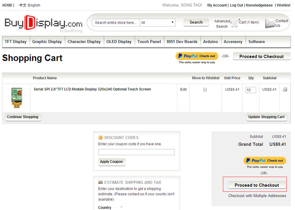Click Update Shopping Cart button
295x210 pixels.
266,117
